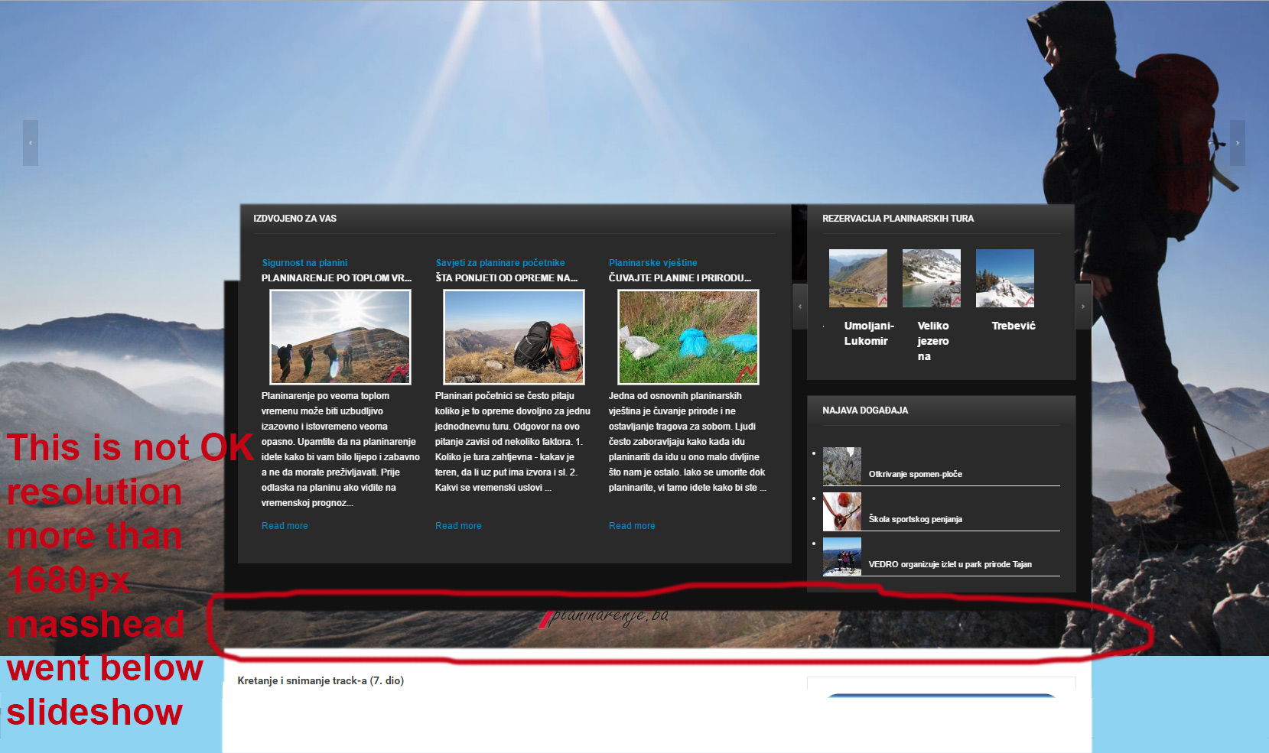This screenshot has width=1269, height=753.
Task: Open article Planinarenje po toplom vremenu
Action: pos(337,278)
